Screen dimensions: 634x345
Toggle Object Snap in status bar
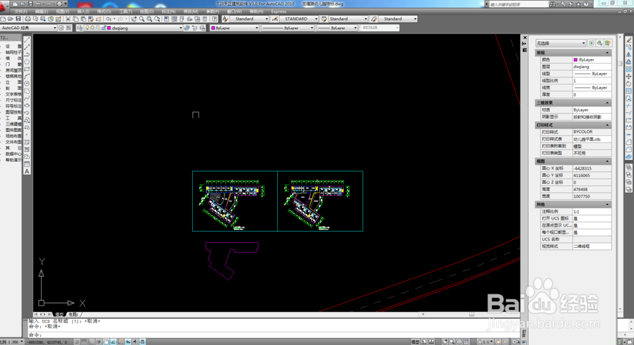pyautogui.click(x=107, y=342)
